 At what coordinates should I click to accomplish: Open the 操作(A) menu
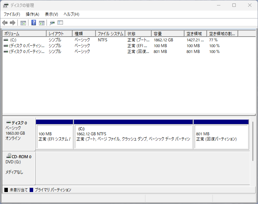pos(33,14)
